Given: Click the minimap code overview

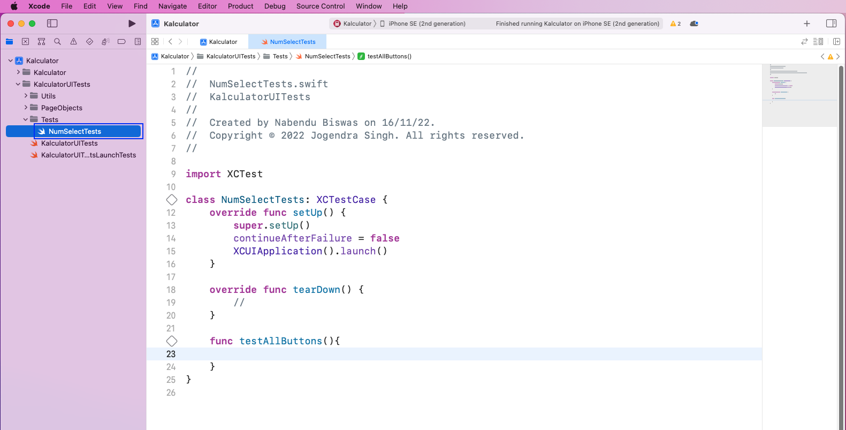Looking at the screenshot, I should click(799, 95).
